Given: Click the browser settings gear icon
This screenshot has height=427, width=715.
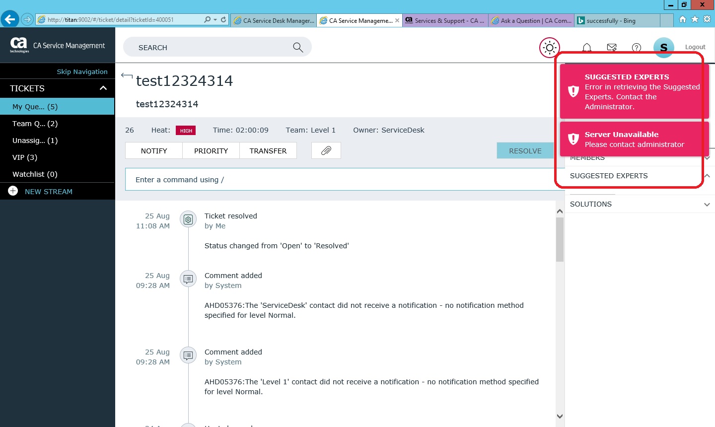Looking at the screenshot, I should click(x=707, y=19).
